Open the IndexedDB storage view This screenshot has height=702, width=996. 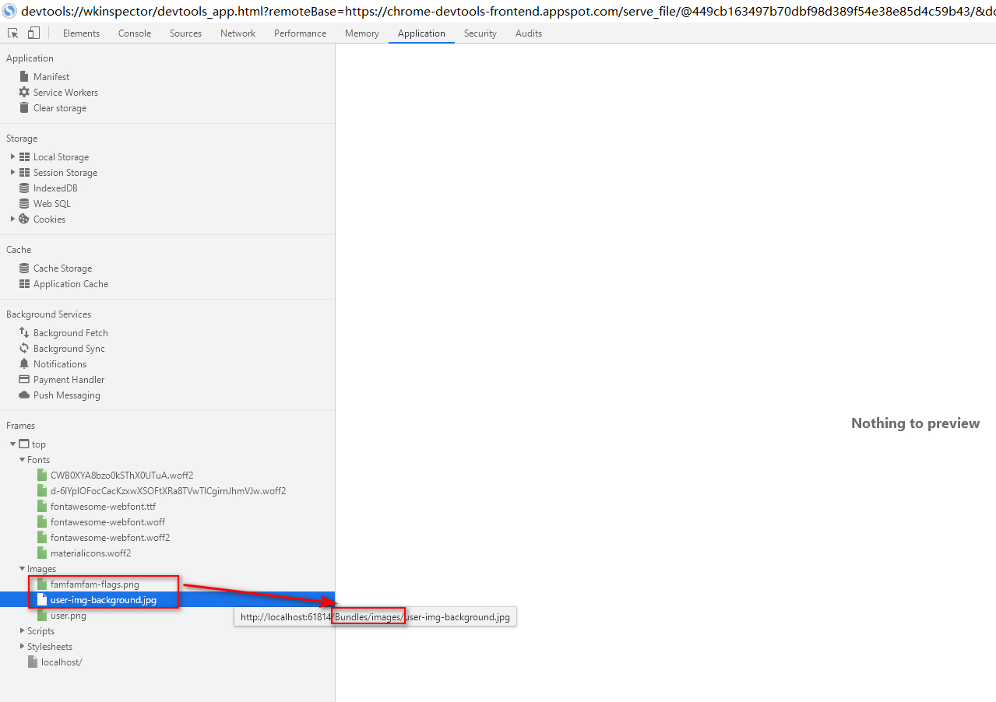point(55,188)
